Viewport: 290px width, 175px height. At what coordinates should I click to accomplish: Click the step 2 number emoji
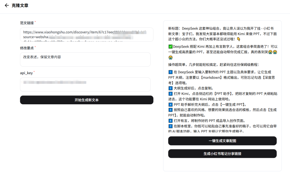pos(170,88)
